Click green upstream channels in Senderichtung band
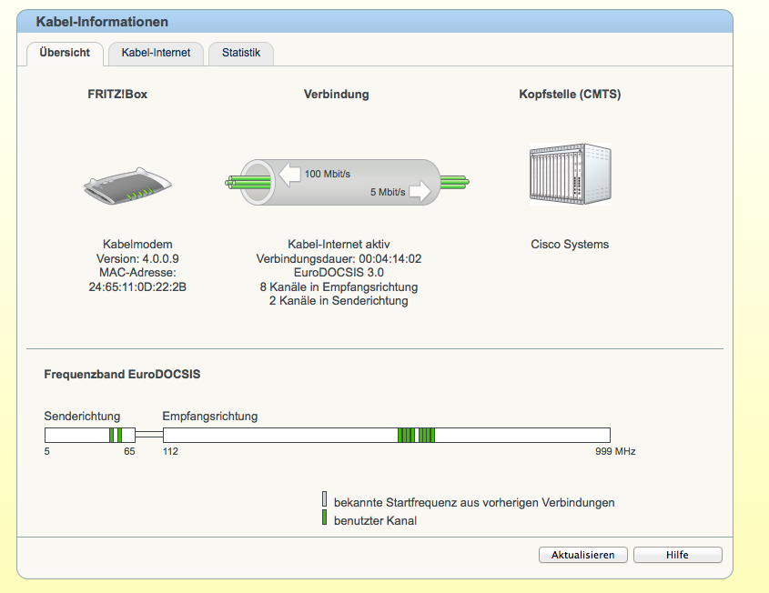The width and height of the screenshot is (769, 593). [116, 435]
